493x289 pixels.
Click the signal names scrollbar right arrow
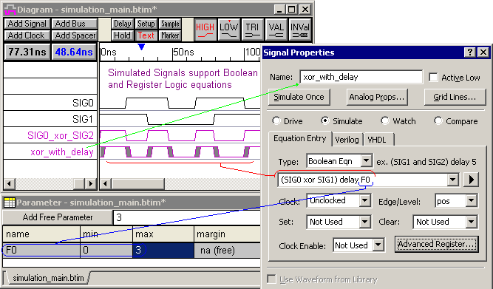point(91,183)
